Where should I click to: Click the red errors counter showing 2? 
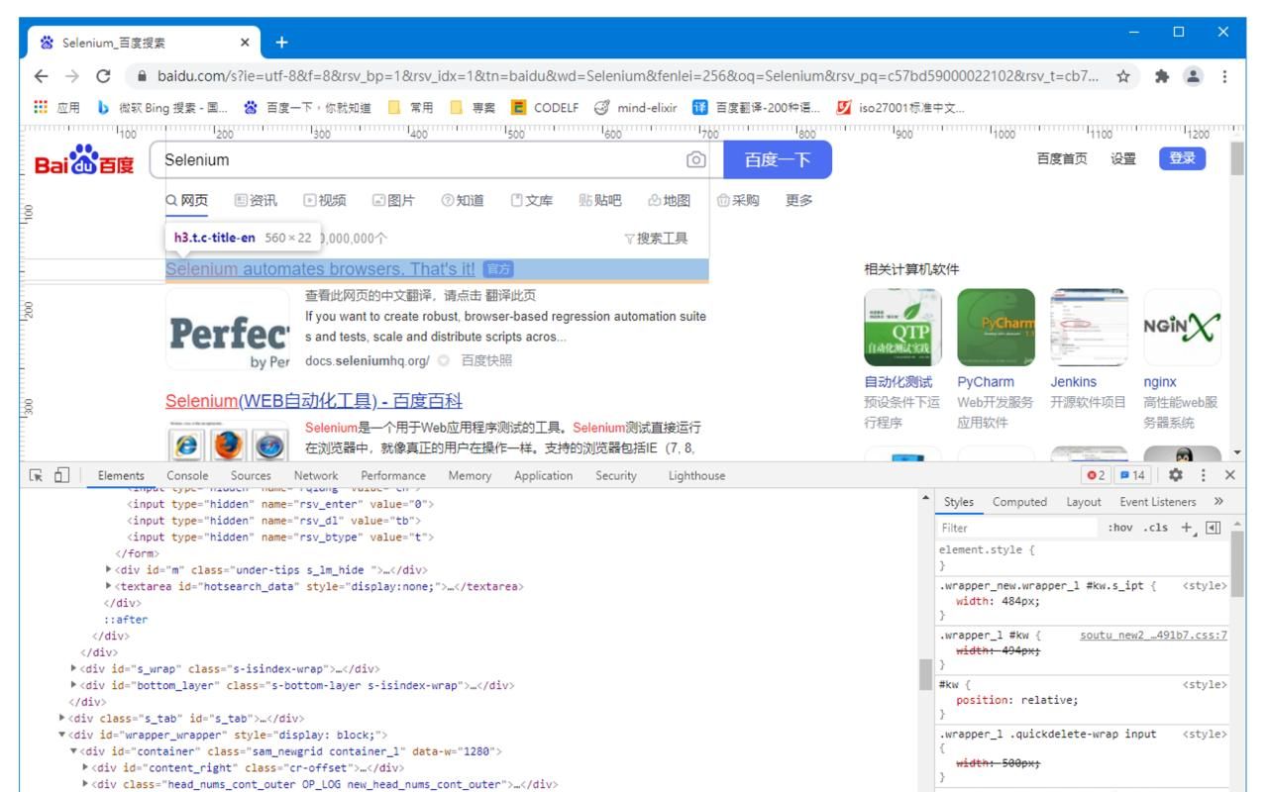[1097, 475]
